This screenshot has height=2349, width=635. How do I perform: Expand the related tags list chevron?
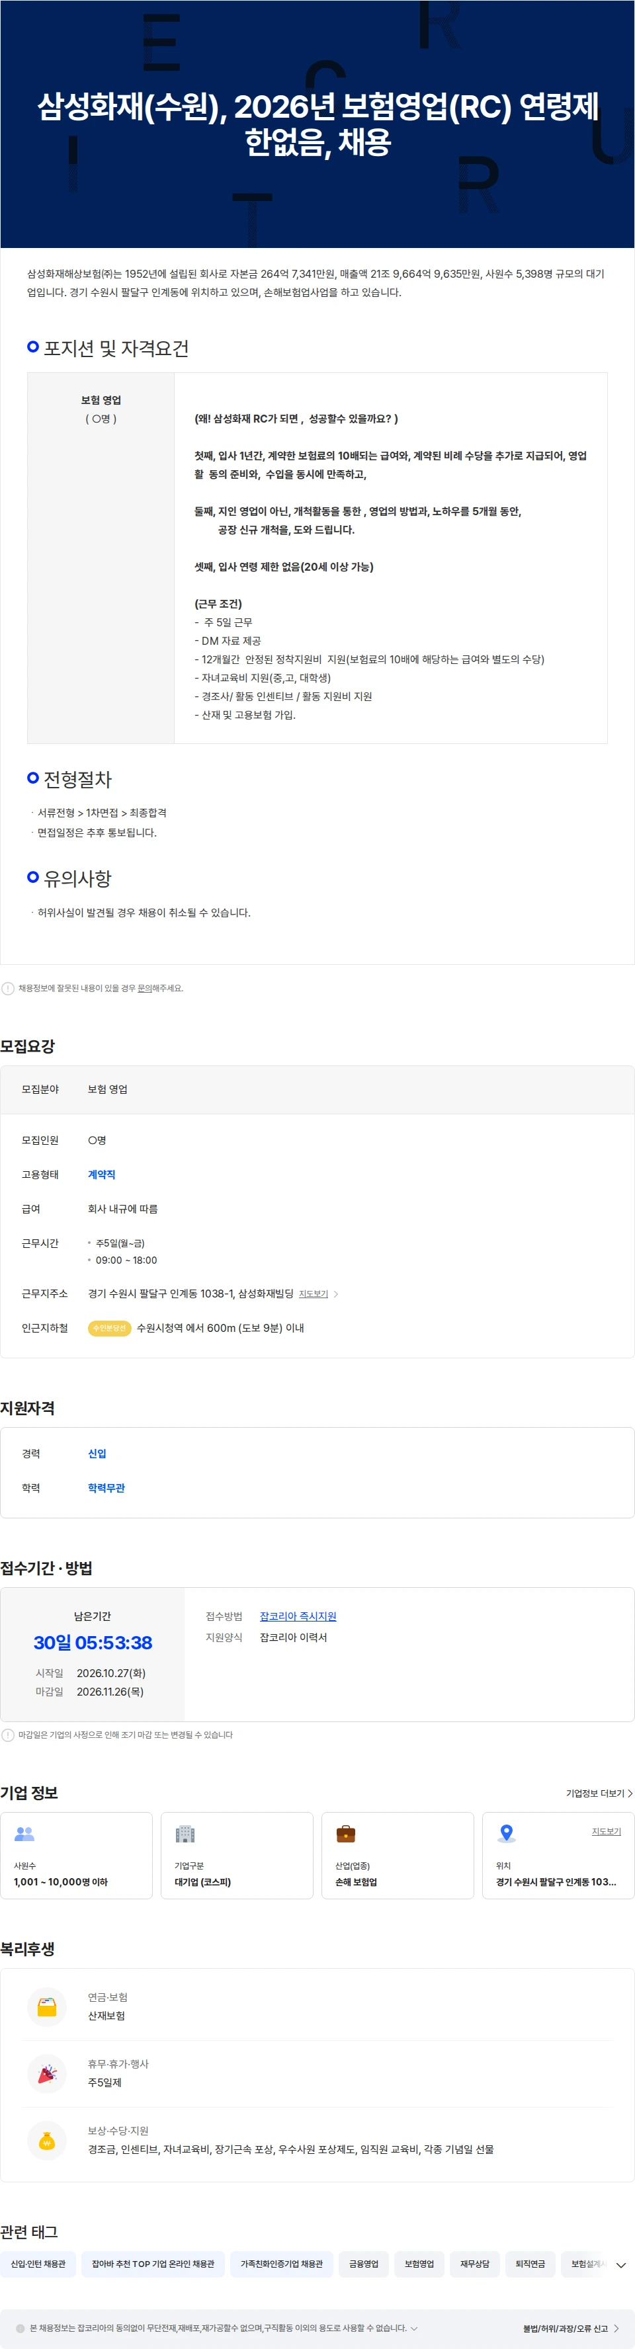(x=620, y=2265)
